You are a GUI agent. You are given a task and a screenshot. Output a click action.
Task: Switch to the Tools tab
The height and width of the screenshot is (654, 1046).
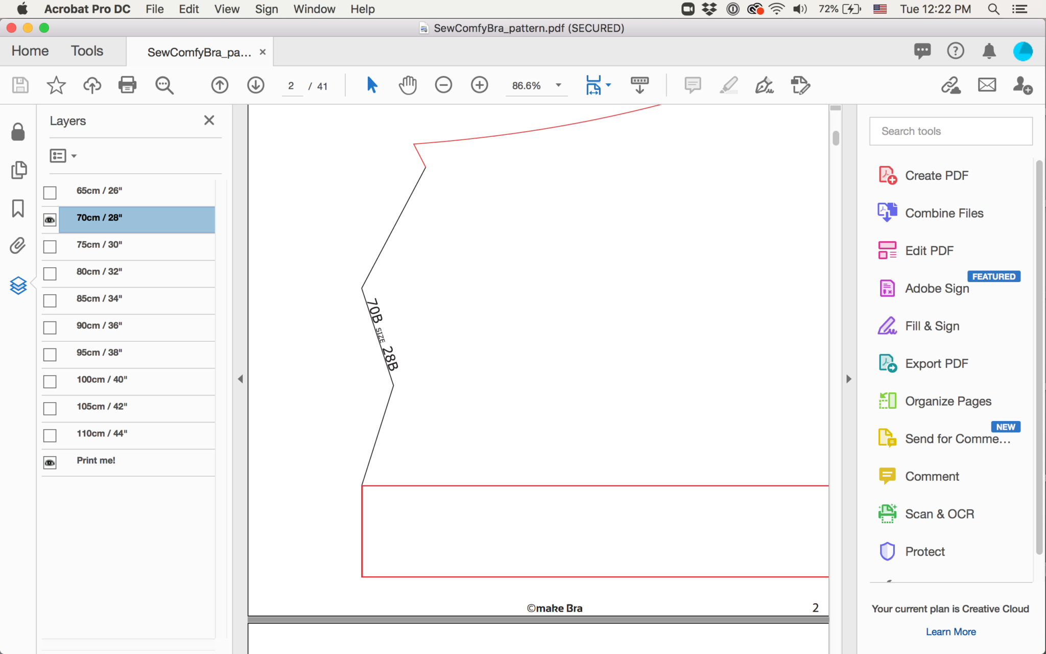click(x=87, y=51)
